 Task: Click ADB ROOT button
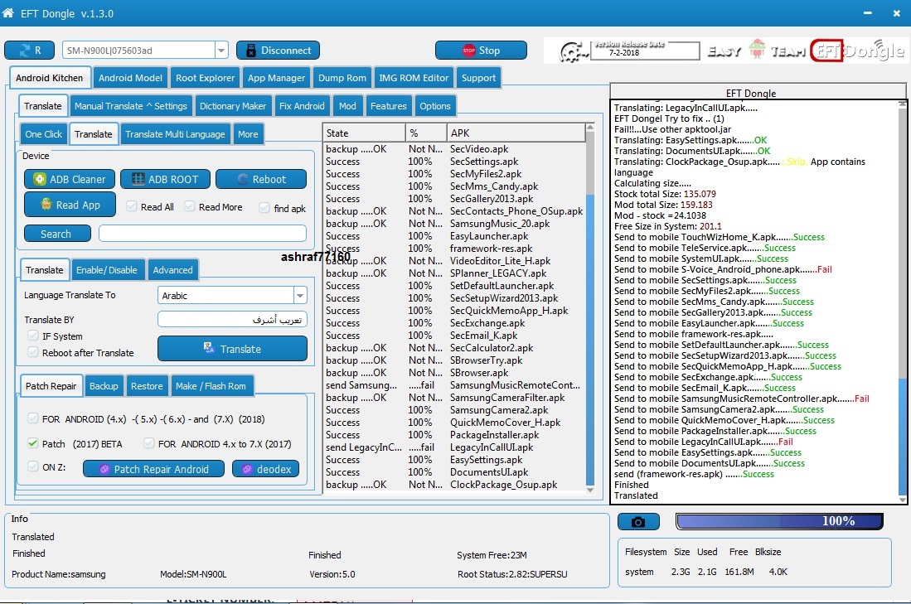click(x=165, y=180)
